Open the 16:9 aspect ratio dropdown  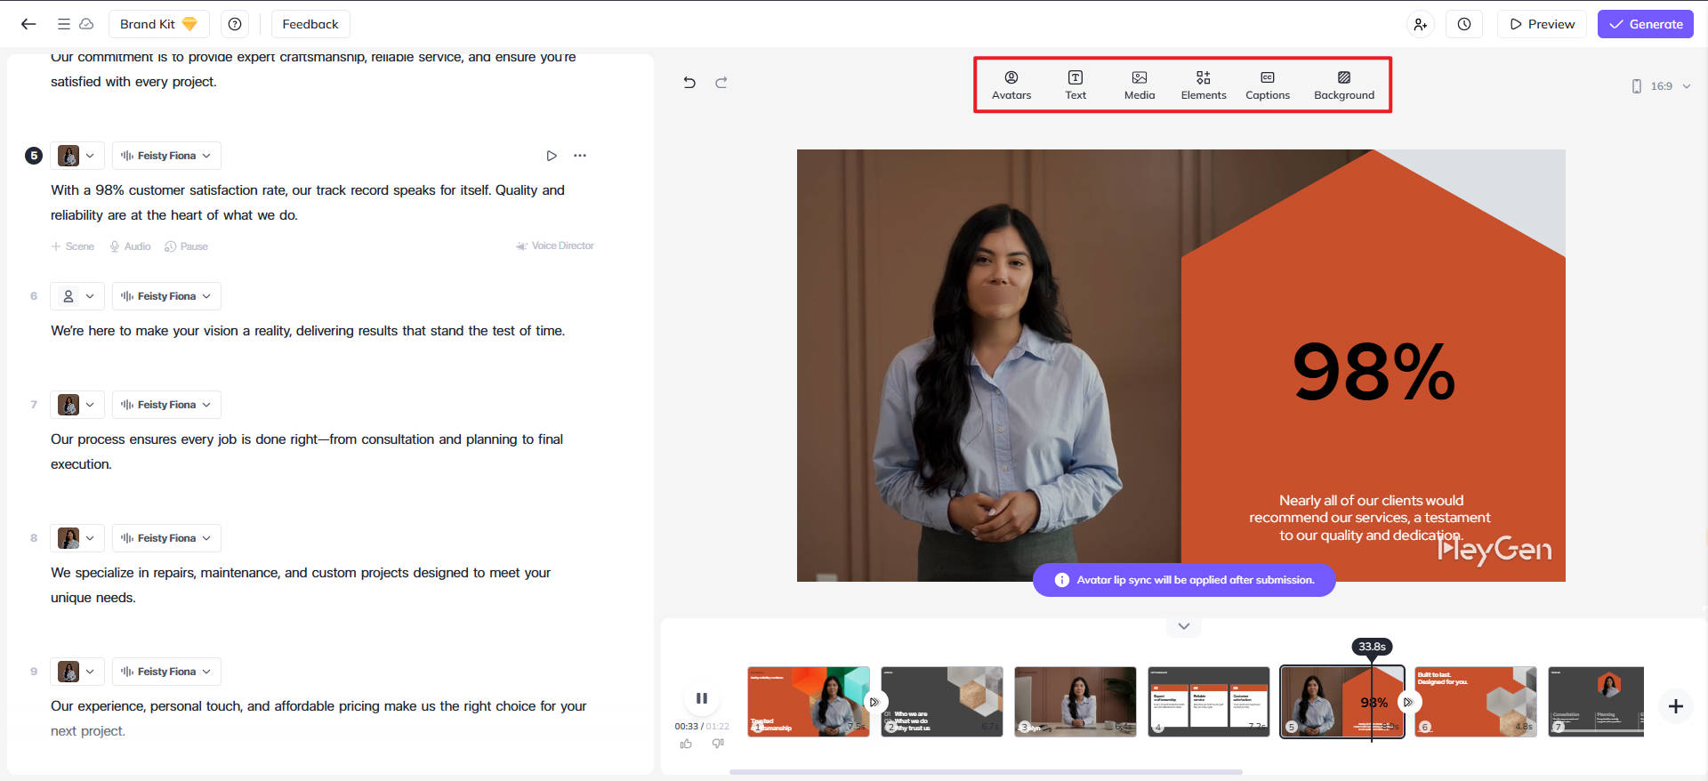[x=1661, y=86]
